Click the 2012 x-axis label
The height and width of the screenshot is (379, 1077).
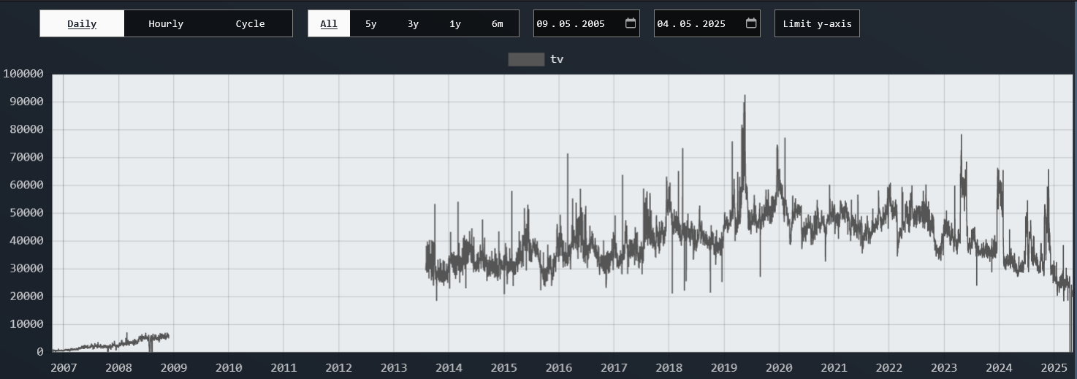click(339, 367)
